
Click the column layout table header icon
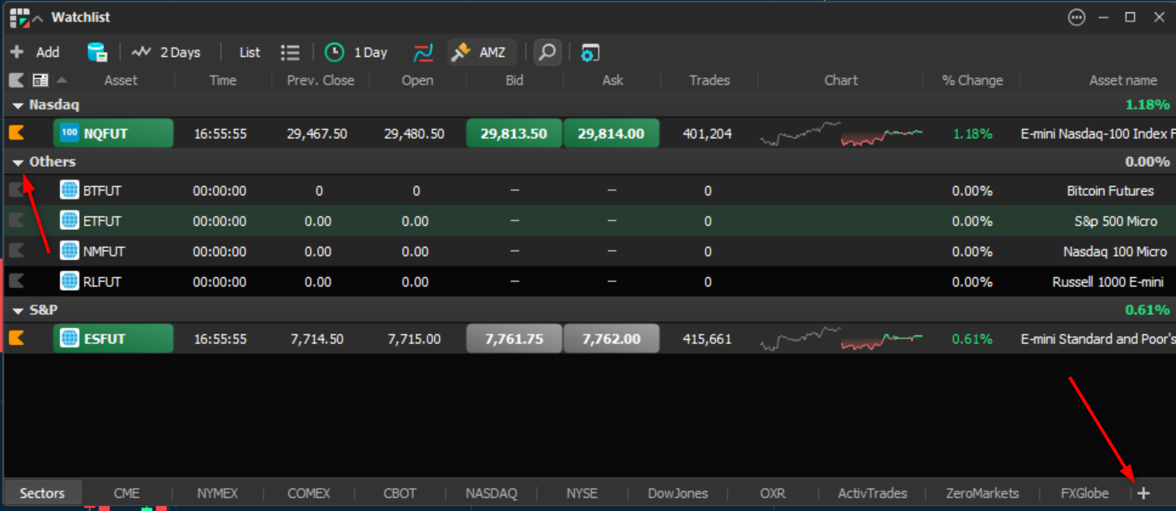40,80
